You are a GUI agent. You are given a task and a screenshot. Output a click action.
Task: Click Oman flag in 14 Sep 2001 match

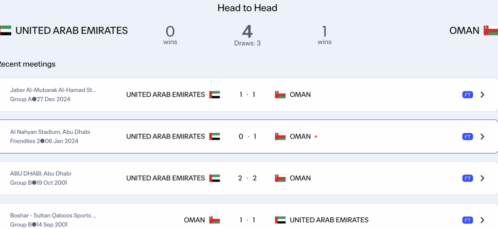pos(214,220)
